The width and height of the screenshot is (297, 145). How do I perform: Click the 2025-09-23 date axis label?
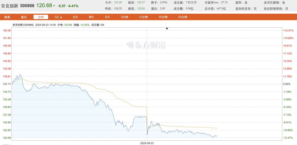point(147,143)
